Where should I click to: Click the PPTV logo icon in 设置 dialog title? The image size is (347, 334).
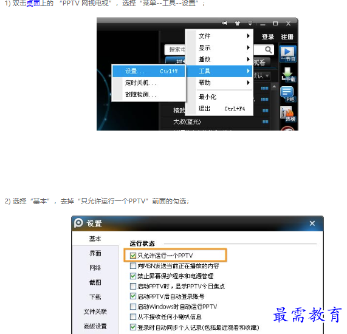78,223
